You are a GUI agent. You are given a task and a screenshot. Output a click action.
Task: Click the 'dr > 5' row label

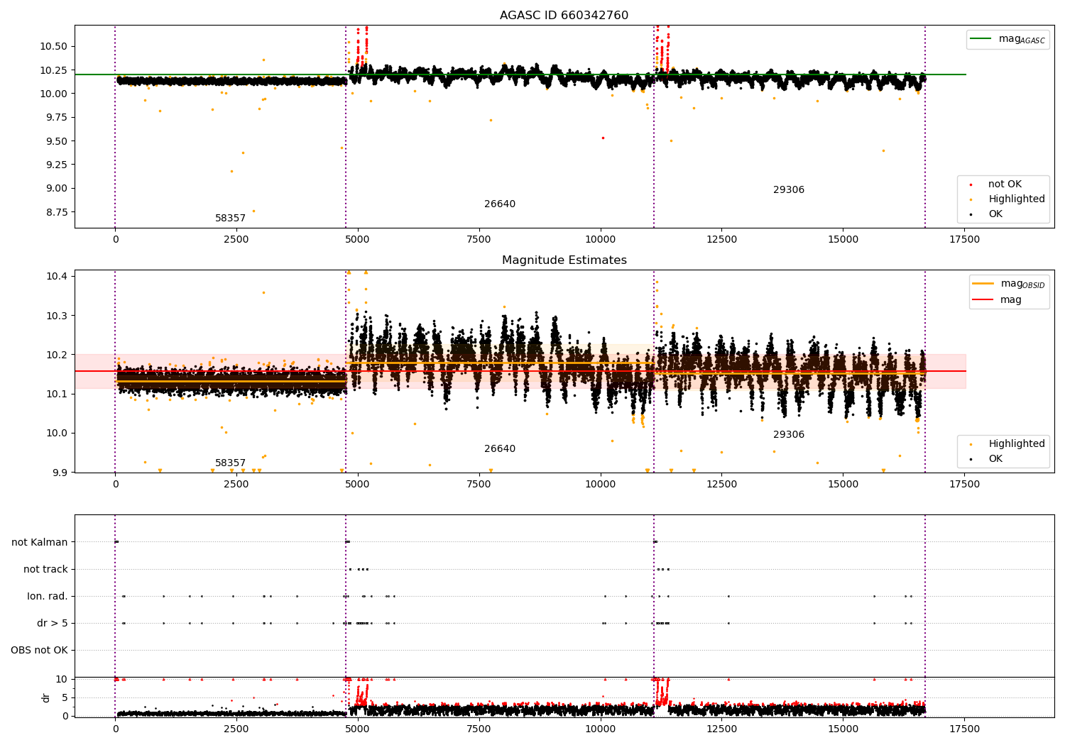pyautogui.click(x=53, y=624)
